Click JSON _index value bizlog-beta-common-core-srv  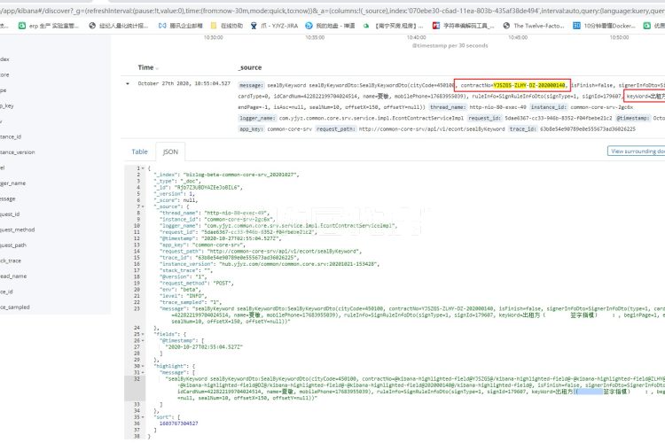240,175
